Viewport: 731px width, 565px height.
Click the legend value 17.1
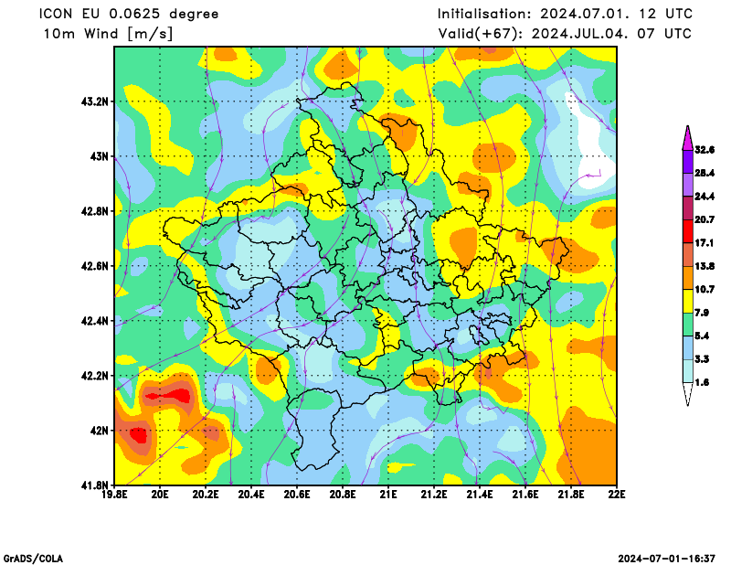pyautogui.click(x=705, y=243)
